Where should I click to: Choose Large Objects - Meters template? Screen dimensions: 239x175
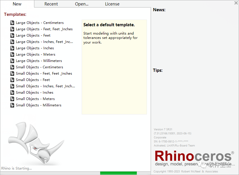click(x=36, y=54)
